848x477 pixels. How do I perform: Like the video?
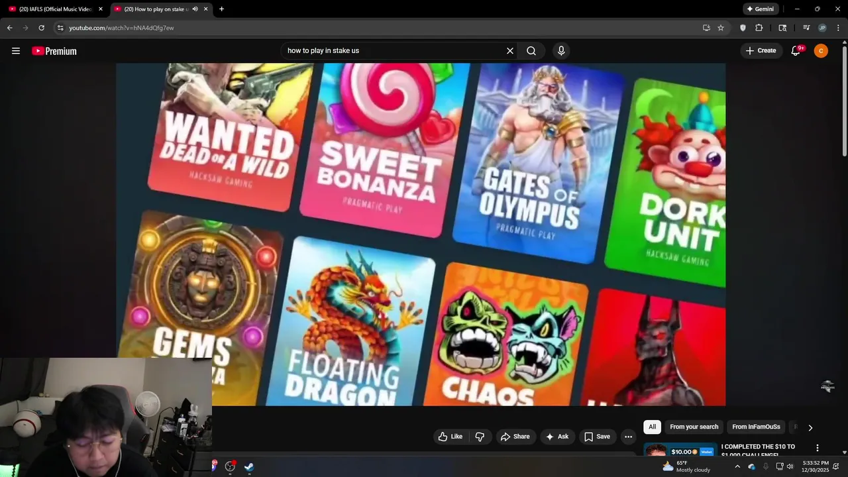pos(450,437)
